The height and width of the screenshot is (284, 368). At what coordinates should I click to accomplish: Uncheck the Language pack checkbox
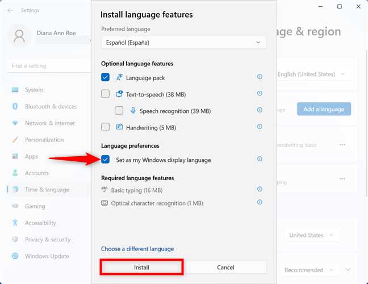coord(106,77)
